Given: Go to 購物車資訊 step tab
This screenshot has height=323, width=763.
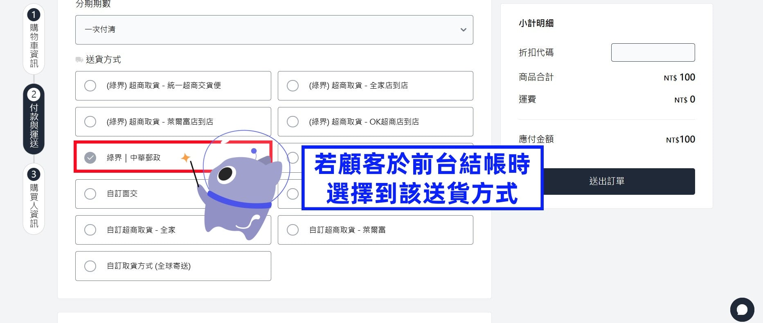Looking at the screenshot, I should [34, 39].
